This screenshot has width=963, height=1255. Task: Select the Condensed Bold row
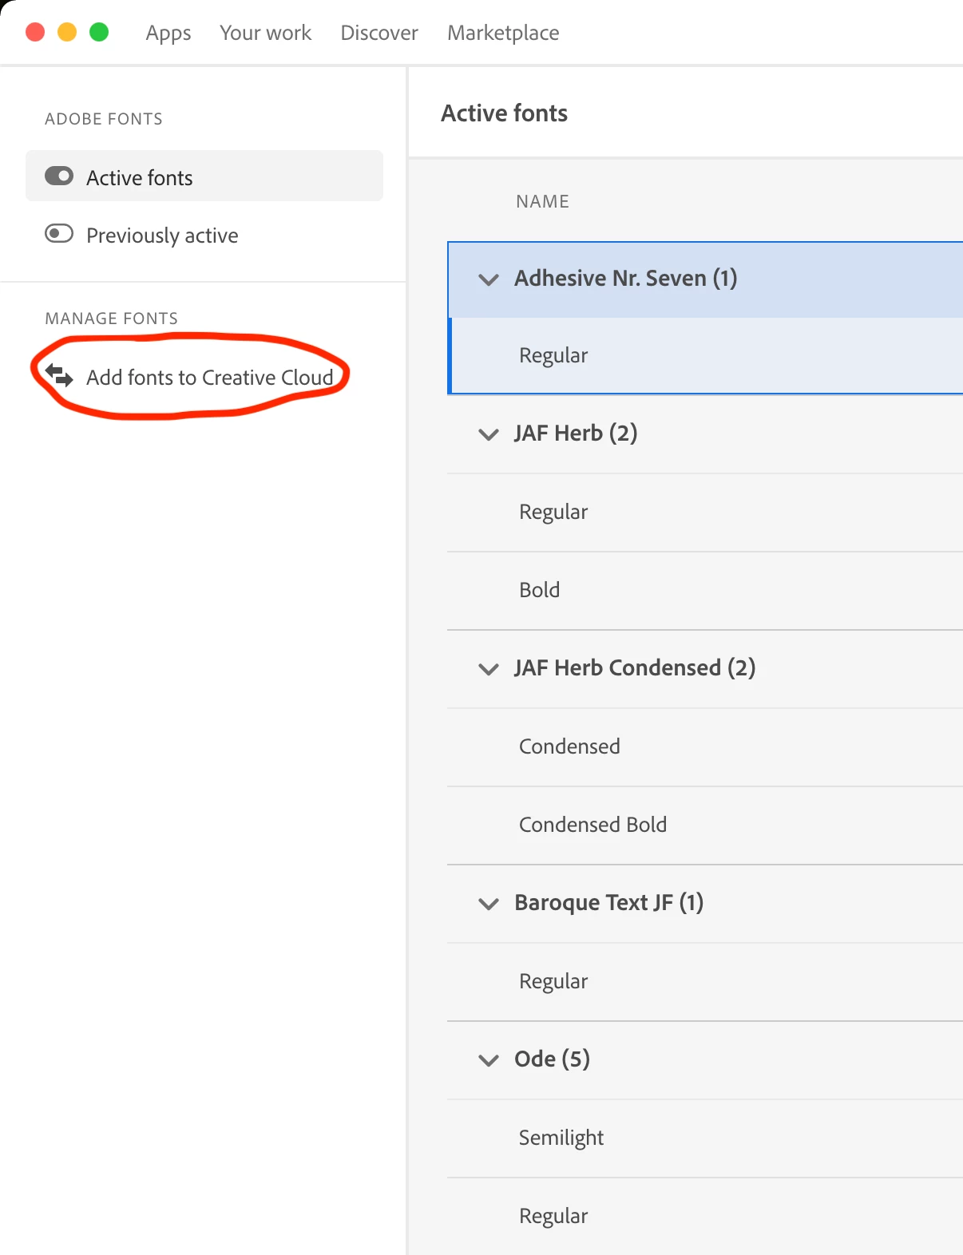[705, 825]
